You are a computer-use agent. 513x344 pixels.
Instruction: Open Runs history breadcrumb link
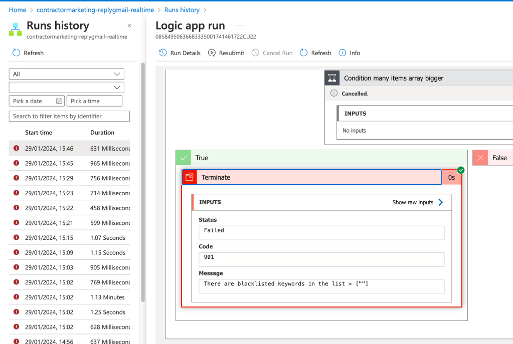[182, 10]
